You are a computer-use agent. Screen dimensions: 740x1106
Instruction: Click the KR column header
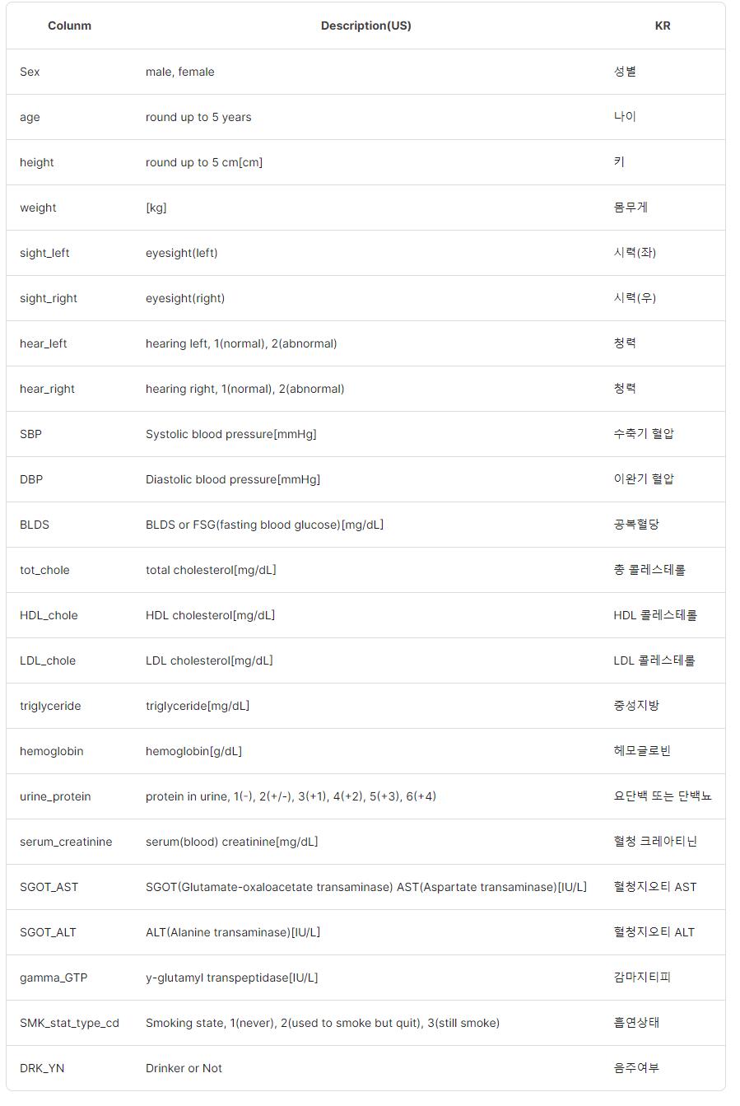662,26
